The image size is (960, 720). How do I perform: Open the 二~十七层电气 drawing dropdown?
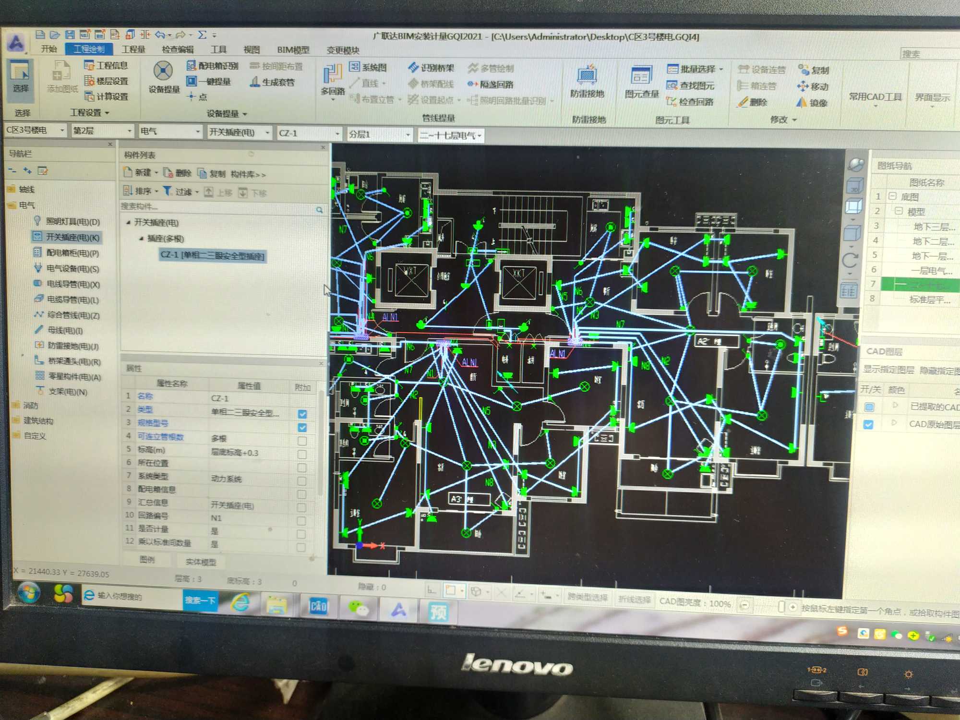point(450,135)
